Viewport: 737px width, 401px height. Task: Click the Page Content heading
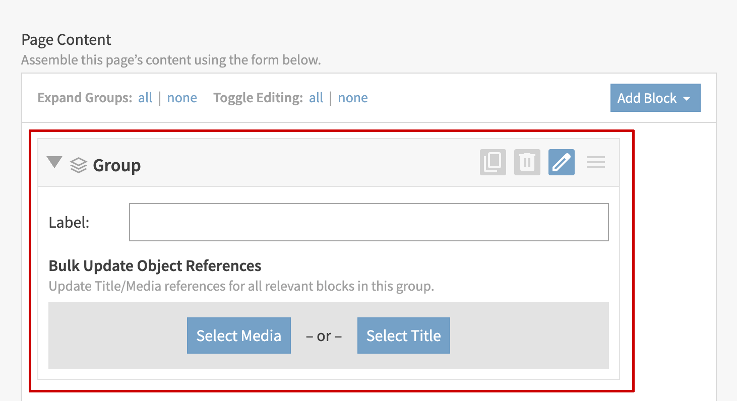(66, 39)
